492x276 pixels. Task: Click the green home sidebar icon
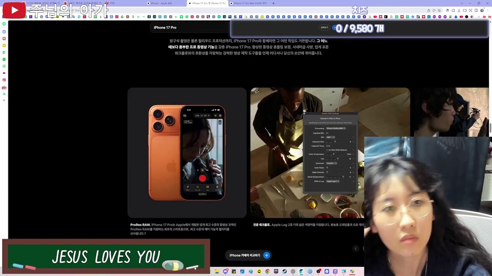tap(4, 24)
